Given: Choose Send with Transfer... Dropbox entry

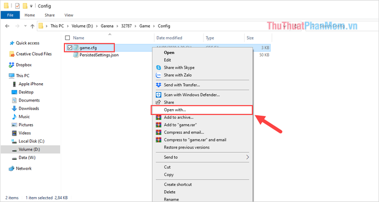Looking at the screenshot, I should 182,85.
